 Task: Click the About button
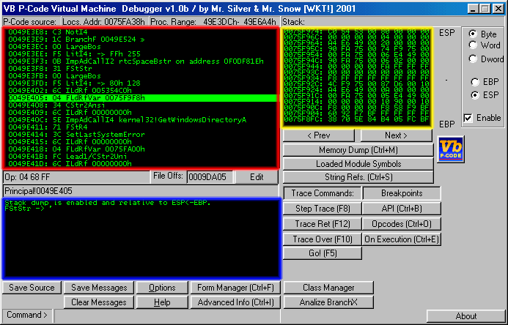pos(466,316)
